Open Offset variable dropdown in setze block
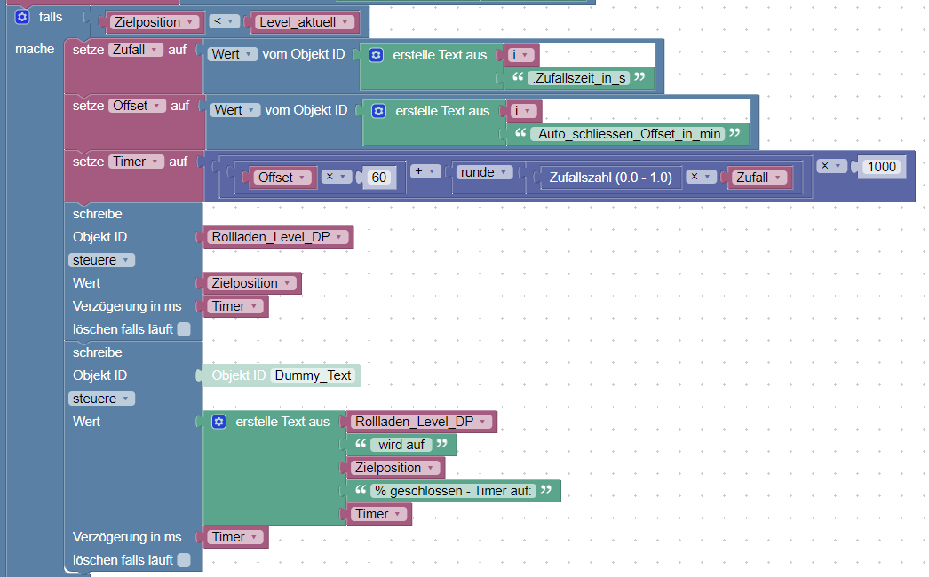 138,106
